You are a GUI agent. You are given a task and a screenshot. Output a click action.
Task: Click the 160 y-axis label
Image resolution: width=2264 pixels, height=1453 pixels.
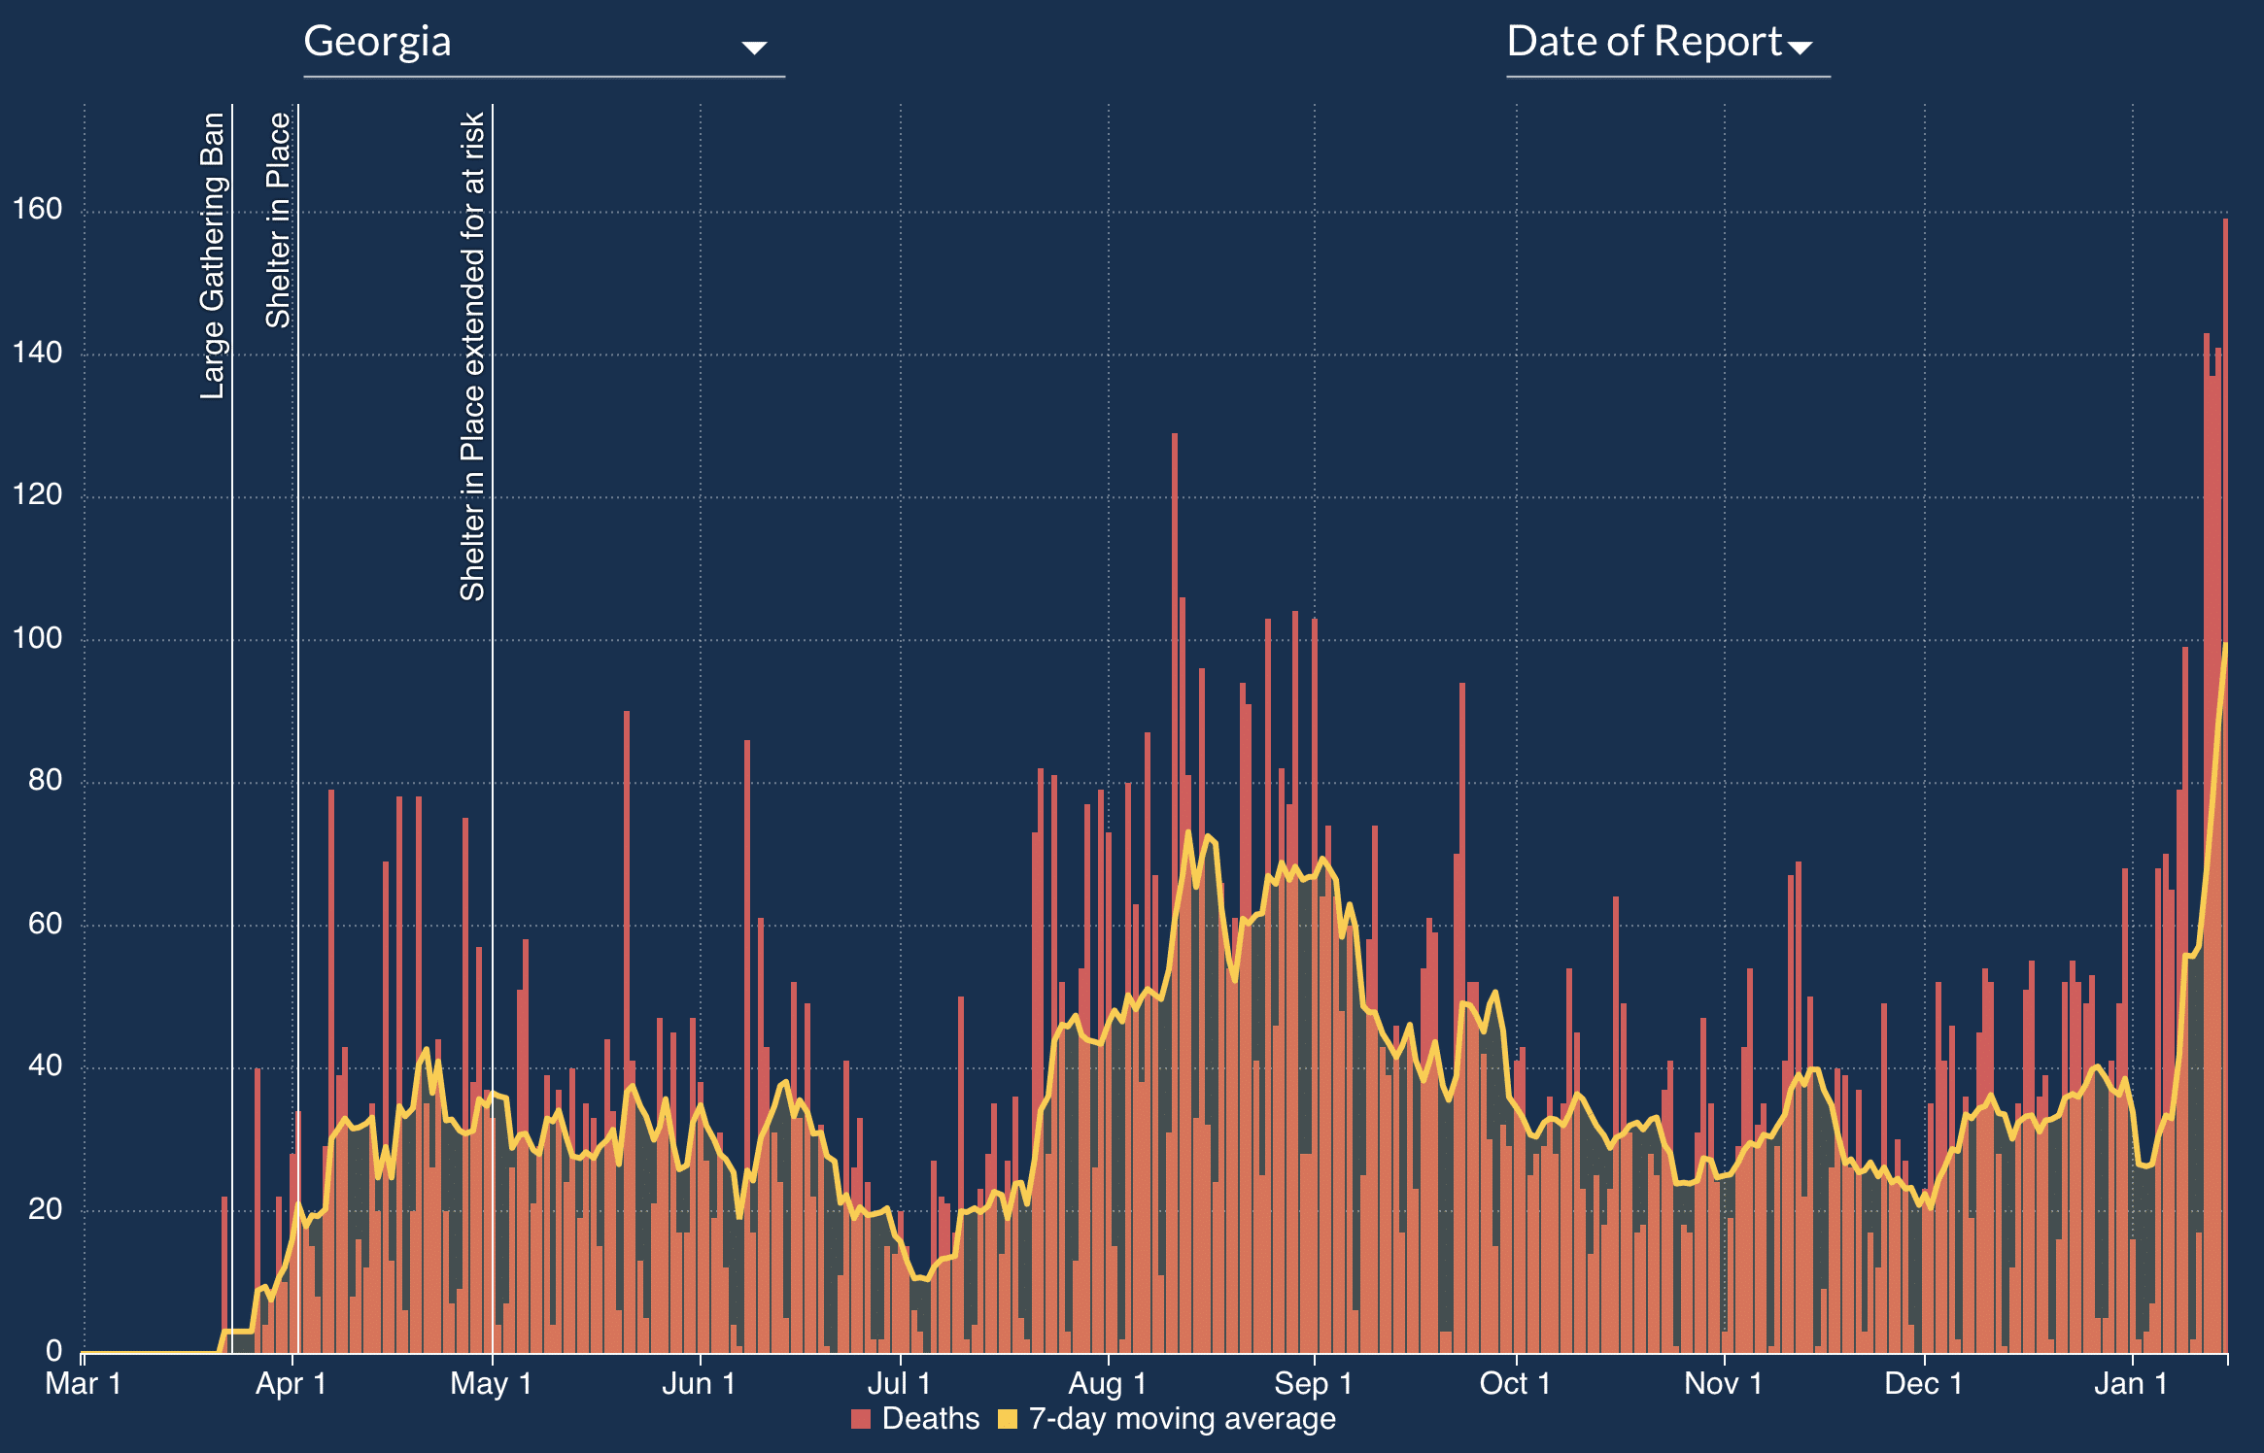pyautogui.click(x=37, y=210)
